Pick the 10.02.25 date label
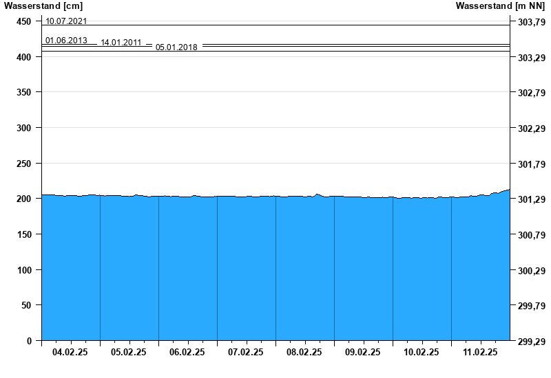Screen dimensions: 551x378 pos(422,352)
